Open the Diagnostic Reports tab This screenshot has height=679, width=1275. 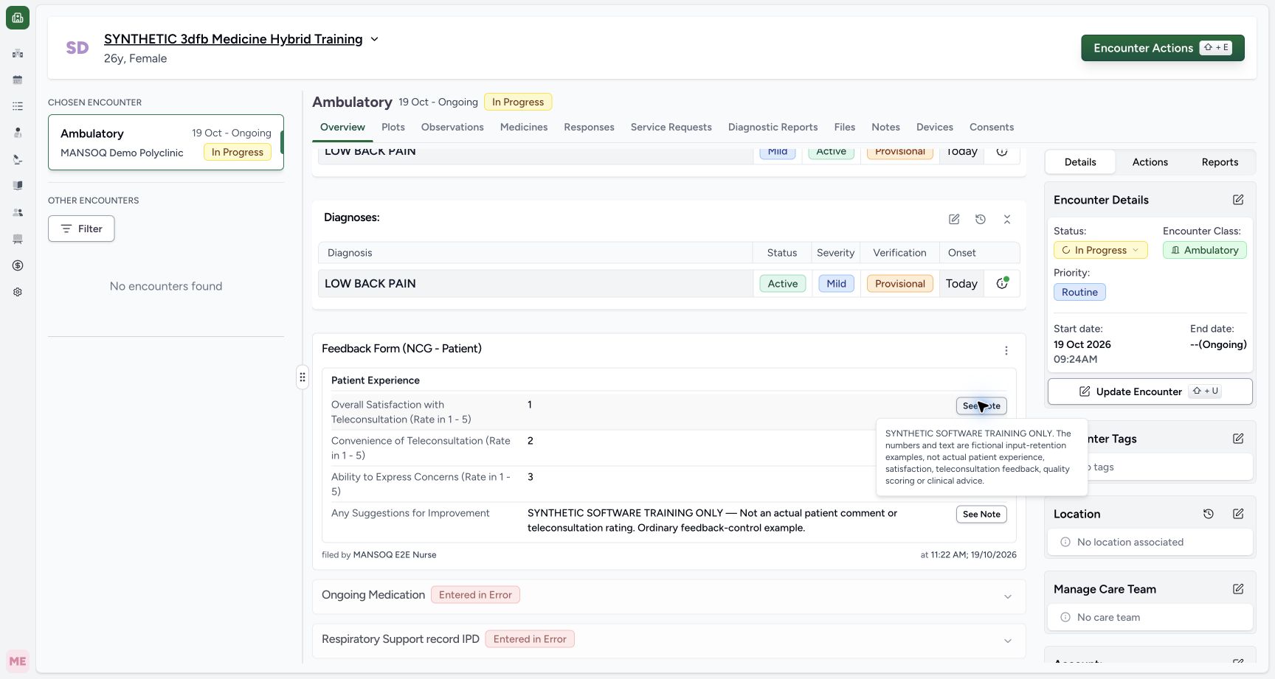point(773,127)
